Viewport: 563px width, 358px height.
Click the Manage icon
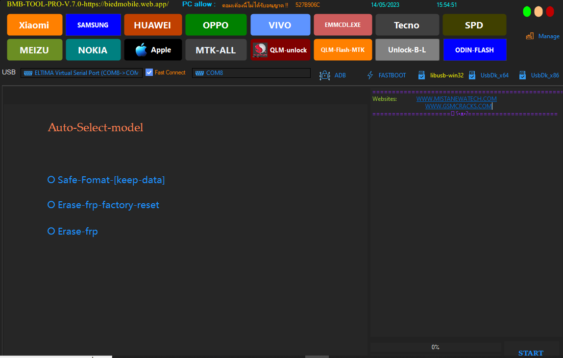coord(530,36)
